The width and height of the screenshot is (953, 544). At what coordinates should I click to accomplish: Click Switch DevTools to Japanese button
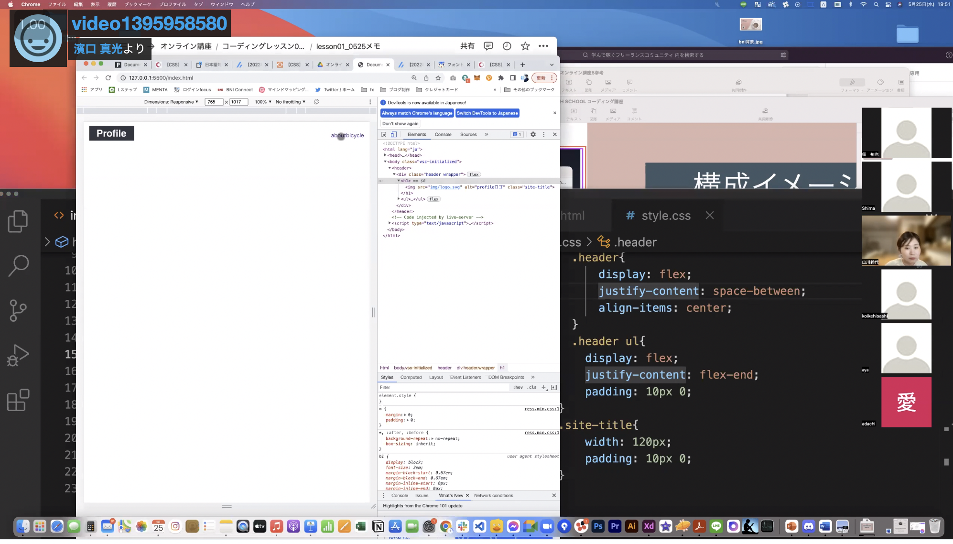point(487,113)
